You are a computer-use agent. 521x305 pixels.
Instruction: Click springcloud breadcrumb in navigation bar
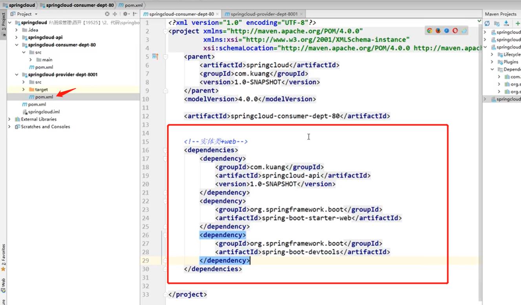(x=18, y=5)
